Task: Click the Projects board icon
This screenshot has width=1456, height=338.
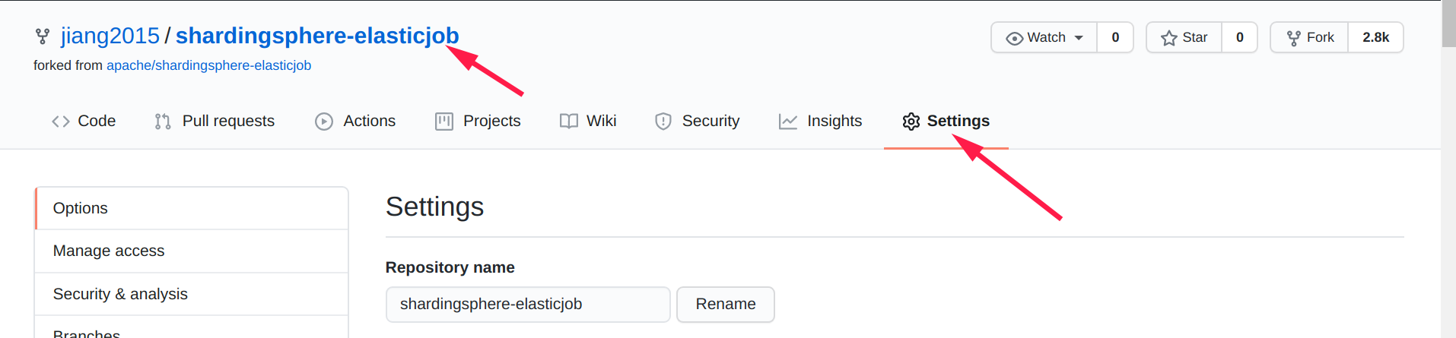Action: [444, 122]
